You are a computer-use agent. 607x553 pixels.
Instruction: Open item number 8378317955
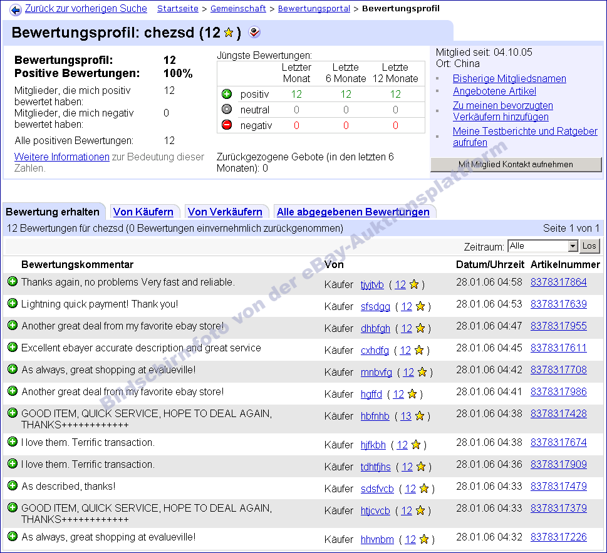point(559,326)
